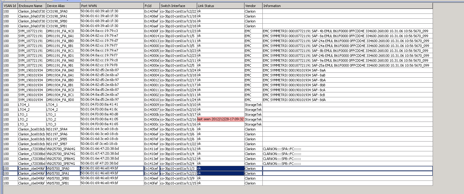Click Port WWN 50:06:04:8a:cc:19:79:c3
The width and height of the screenshot is (464, 194).
(x=112, y=31)
